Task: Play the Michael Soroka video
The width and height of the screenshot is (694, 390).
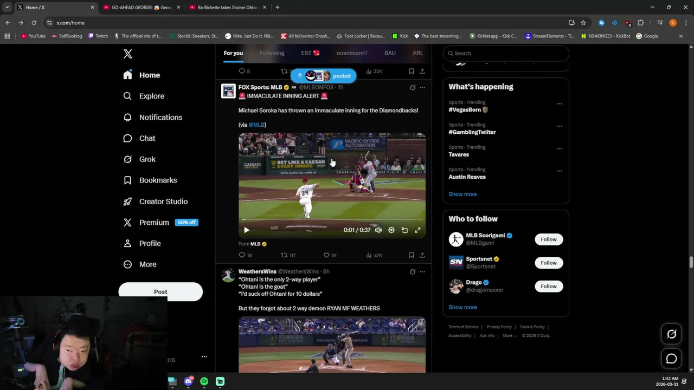Action: (246, 230)
